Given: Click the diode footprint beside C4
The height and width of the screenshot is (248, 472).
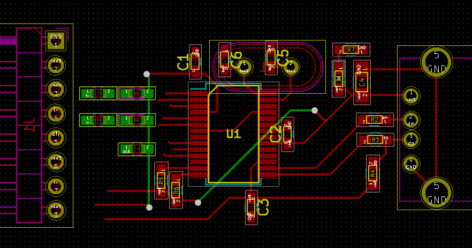Looking at the screenshot, I should (x=338, y=78).
